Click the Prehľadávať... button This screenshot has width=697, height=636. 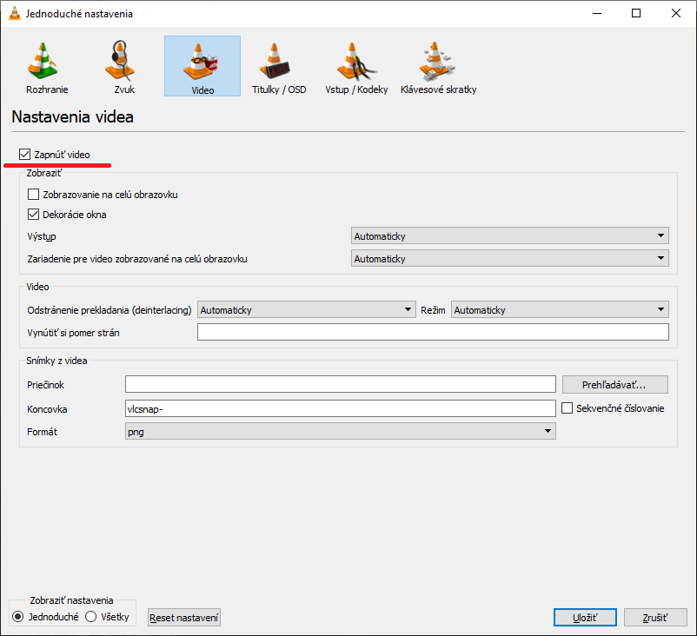tap(614, 384)
